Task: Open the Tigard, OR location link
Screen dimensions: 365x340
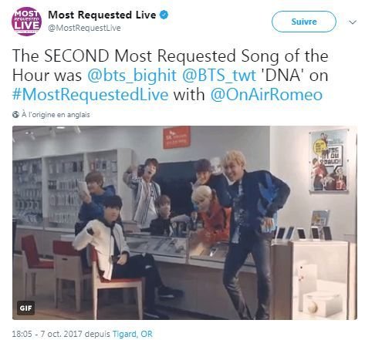Action: pyautogui.click(x=133, y=334)
